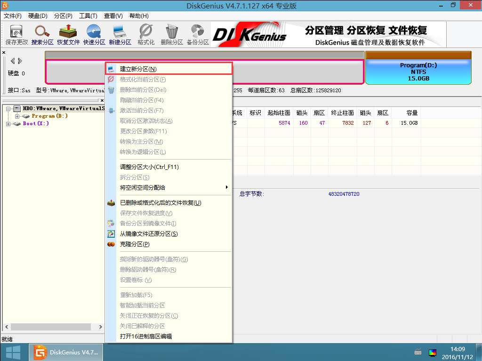Open the 分区(P) menu
Viewport: 482px width, 361px height.
coord(63,16)
